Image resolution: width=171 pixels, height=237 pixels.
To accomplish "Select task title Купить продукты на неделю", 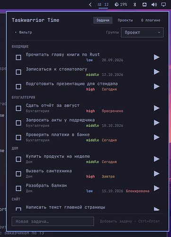I will click(x=58, y=156).
